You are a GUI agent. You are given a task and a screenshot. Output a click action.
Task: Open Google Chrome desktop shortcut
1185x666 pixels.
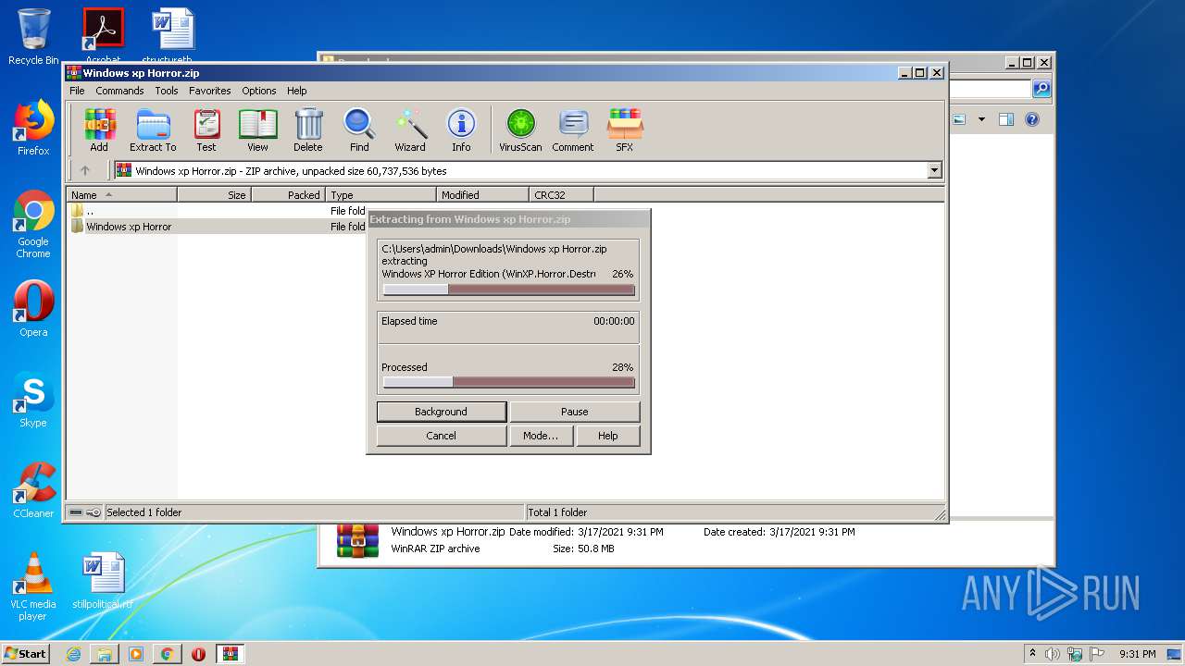tap(33, 225)
